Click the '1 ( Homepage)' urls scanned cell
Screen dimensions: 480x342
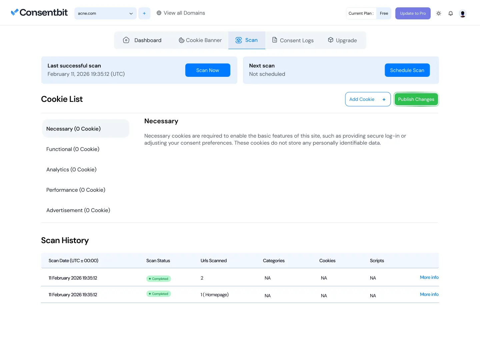pos(215,295)
